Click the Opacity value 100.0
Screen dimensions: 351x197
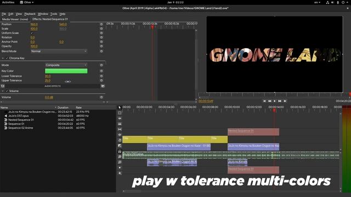(34, 46)
